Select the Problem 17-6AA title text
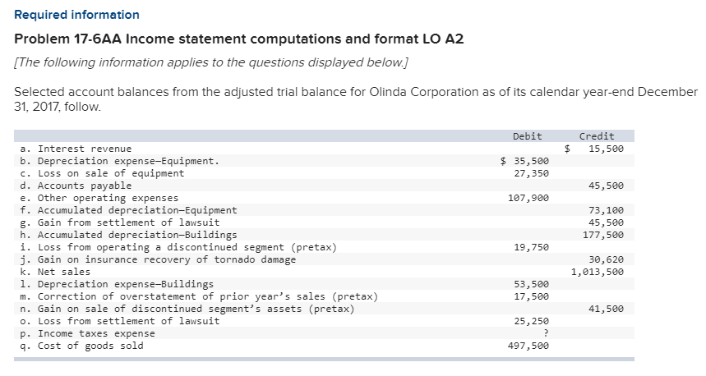706x376 pixels. point(238,39)
